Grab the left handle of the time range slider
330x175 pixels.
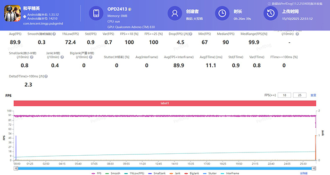coord(16,168)
